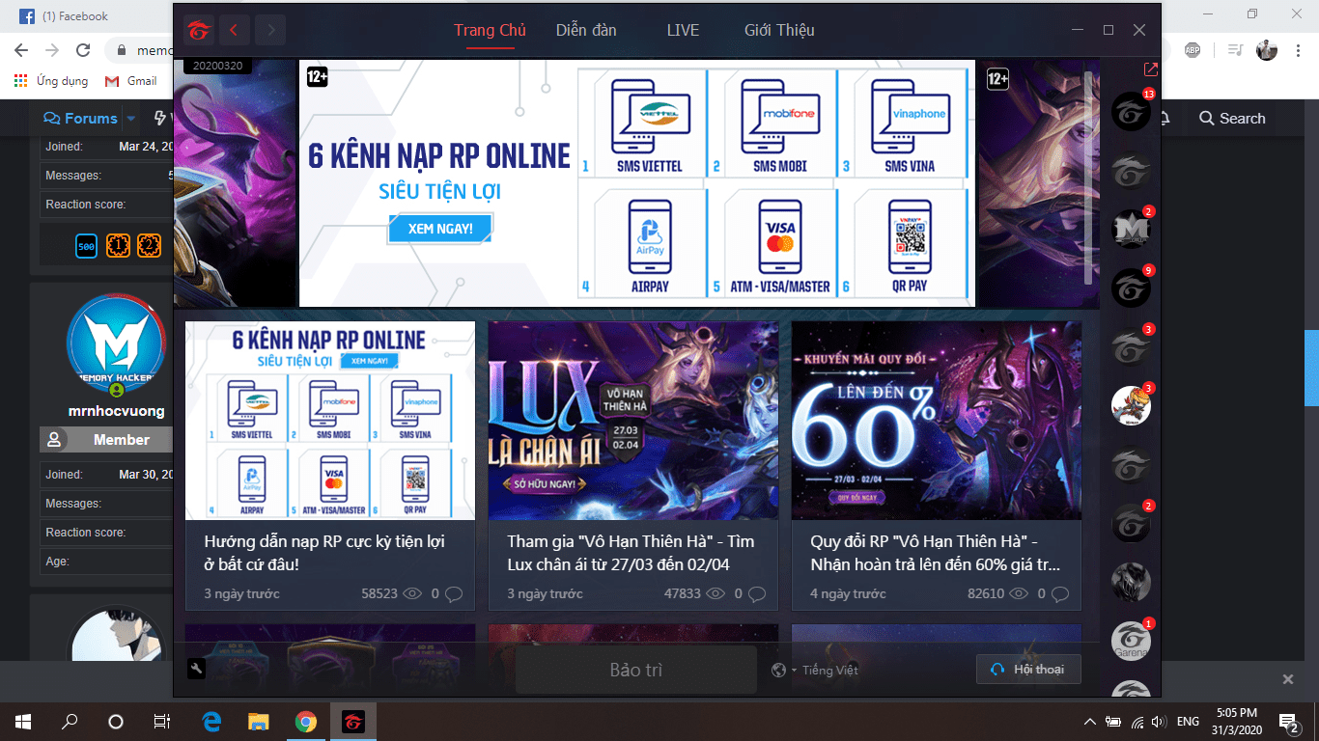The height and width of the screenshot is (741, 1319).
Task: Open comments icon on the Lux event card
Action: pyautogui.click(x=758, y=593)
